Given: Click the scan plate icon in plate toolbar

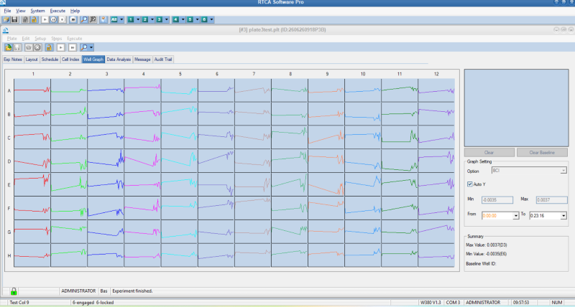Looking at the screenshot, I should (29, 47).
